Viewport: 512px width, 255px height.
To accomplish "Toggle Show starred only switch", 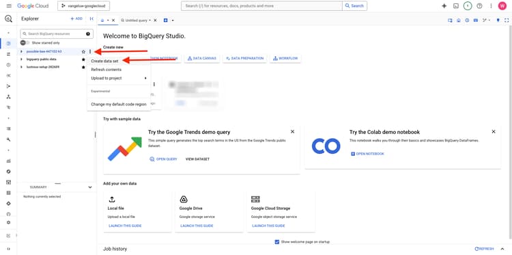I will coord(25,43).
